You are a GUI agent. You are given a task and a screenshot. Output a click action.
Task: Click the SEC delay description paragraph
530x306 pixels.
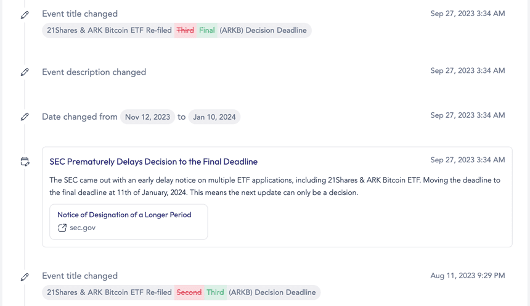(x=275, y=186)
